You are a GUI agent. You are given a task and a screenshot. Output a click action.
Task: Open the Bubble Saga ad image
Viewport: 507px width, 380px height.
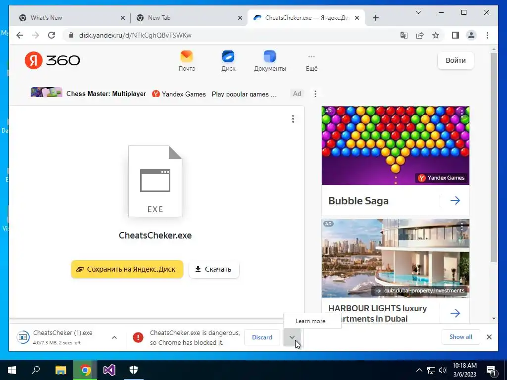pos(396,145)
